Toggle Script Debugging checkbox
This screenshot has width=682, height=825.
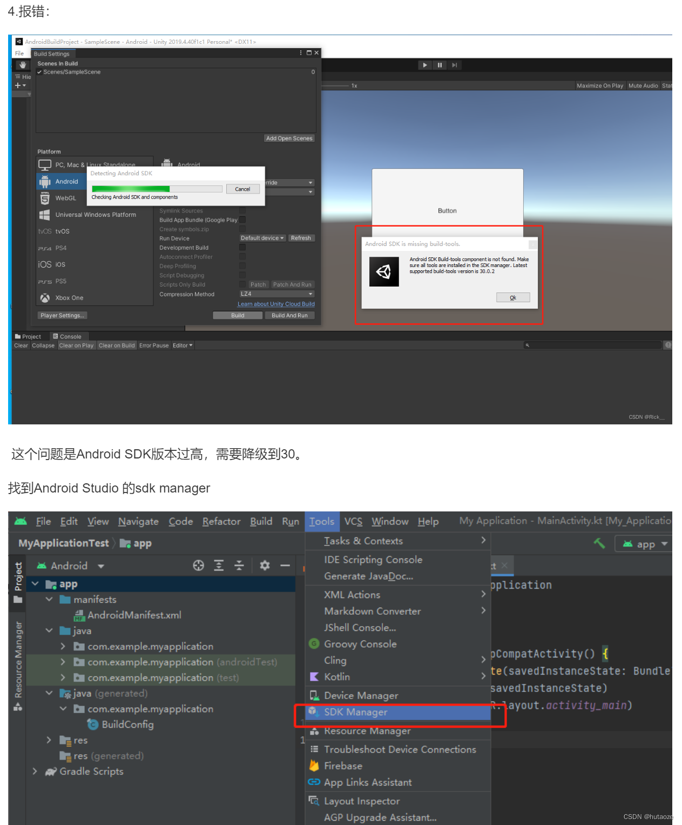[242, 275]
